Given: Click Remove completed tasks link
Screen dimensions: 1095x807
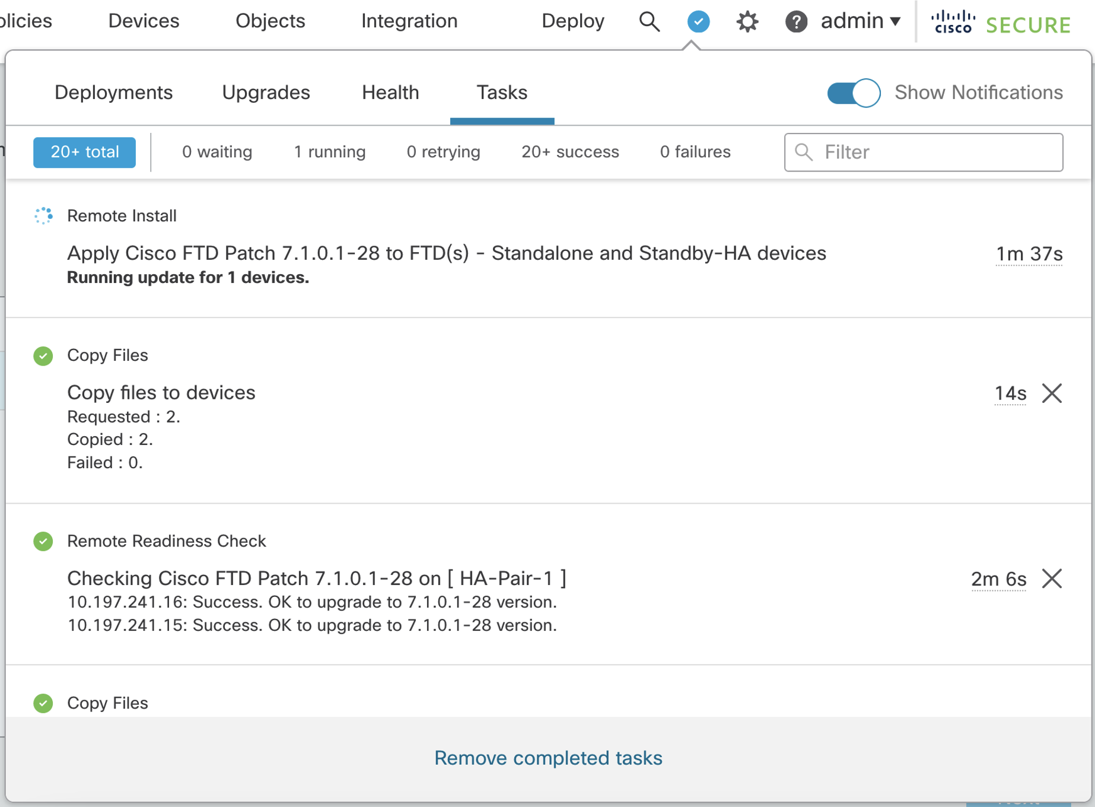Looking at the screenshot, I should pyautogui.click(x=548, y=758).
